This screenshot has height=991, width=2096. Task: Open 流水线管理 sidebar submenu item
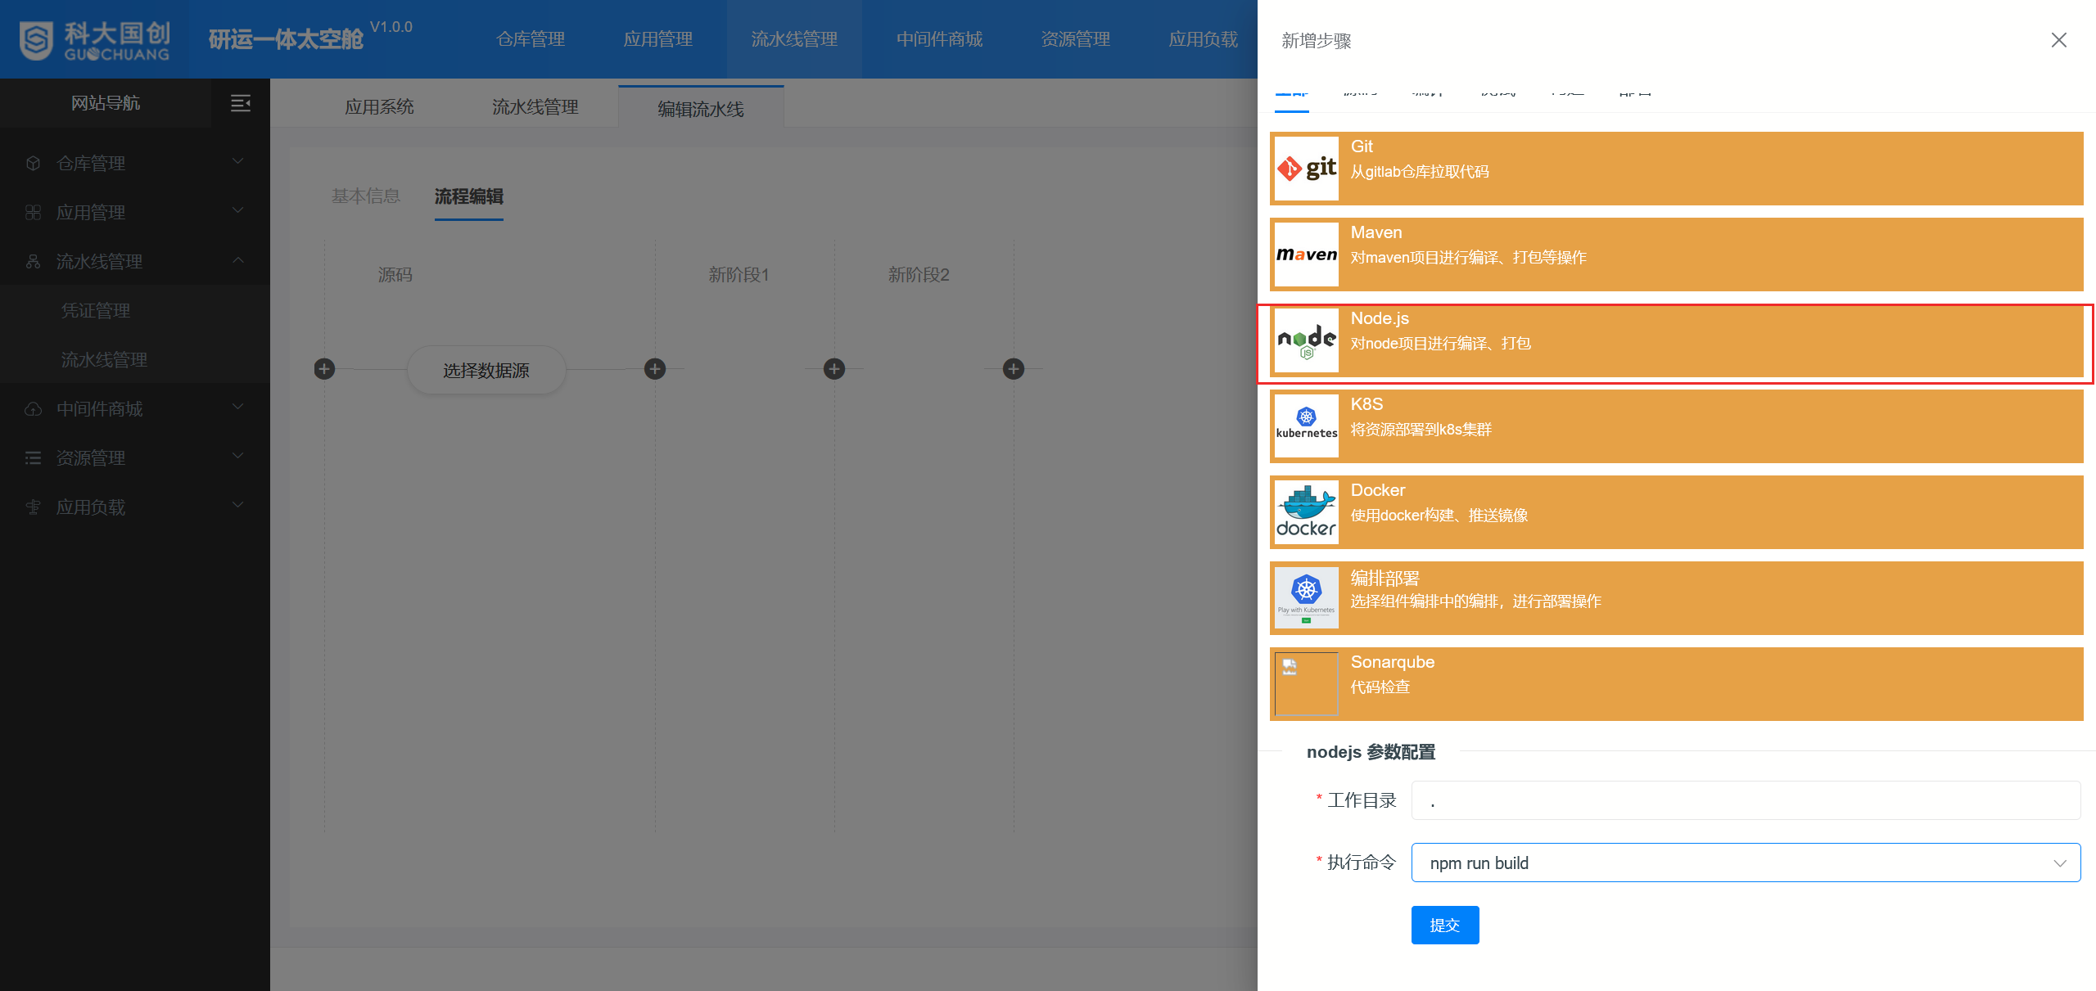click(104, 359)
